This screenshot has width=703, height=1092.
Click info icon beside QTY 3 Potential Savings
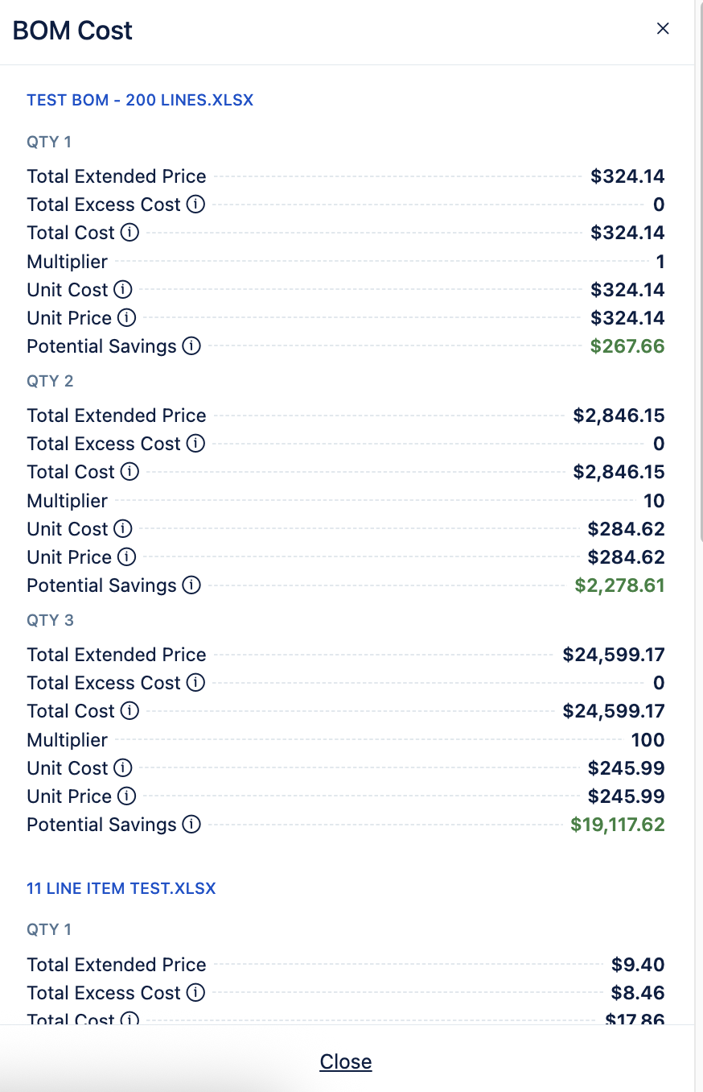pyautogui.click(x=191, y=825)
